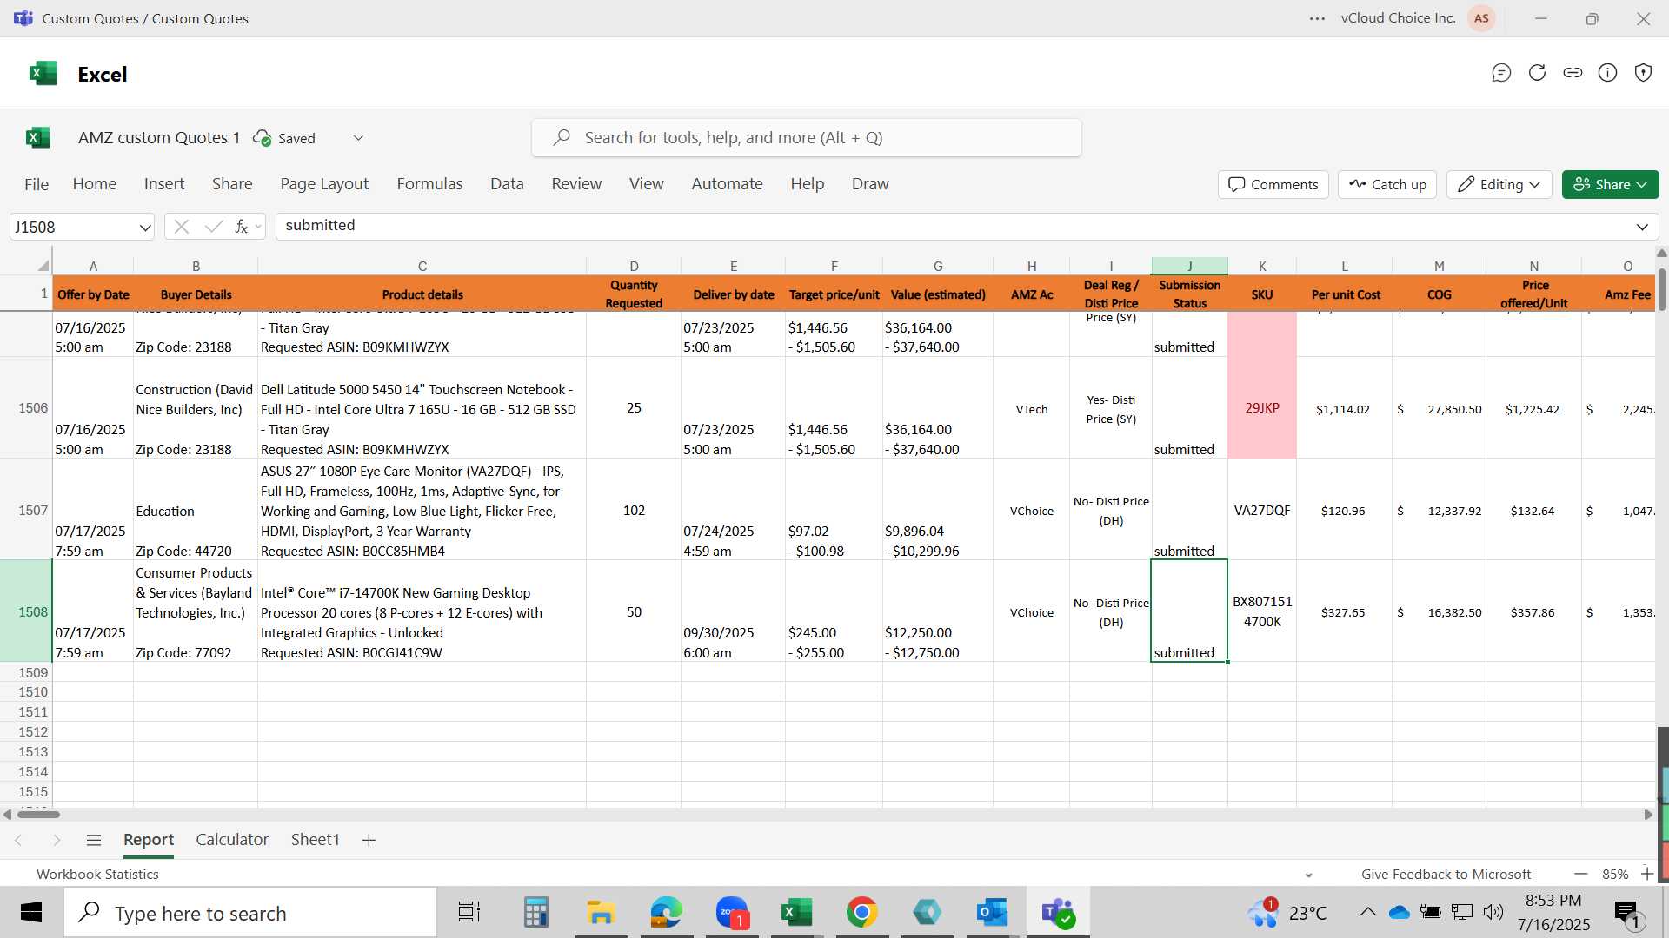Viewport: 1669px width, 938px height.
Task: Click the Select All corner triangle
Action: pos(43,266)
